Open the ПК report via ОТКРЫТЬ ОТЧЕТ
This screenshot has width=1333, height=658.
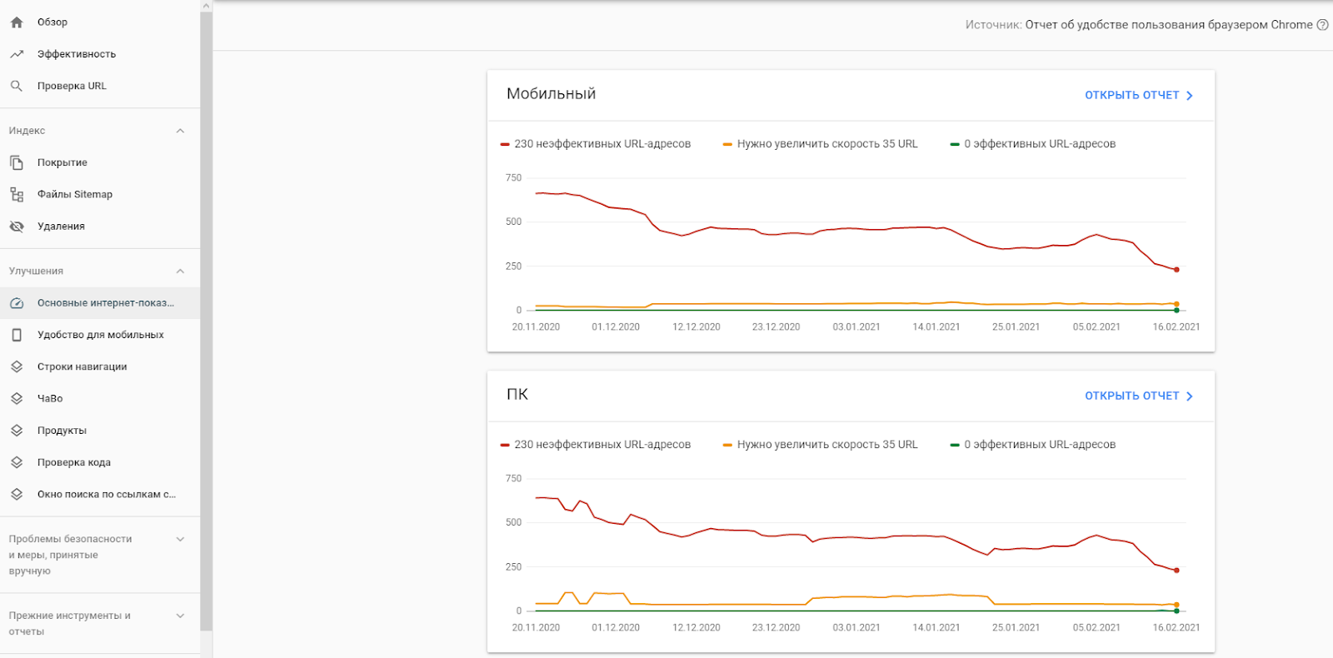1138,396
